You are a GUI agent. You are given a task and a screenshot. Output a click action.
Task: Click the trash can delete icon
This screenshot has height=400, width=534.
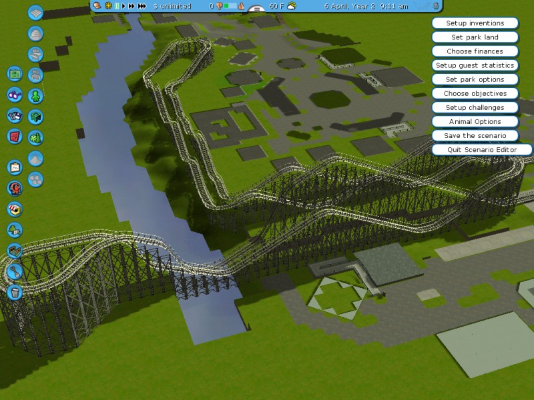coord(15,292)
